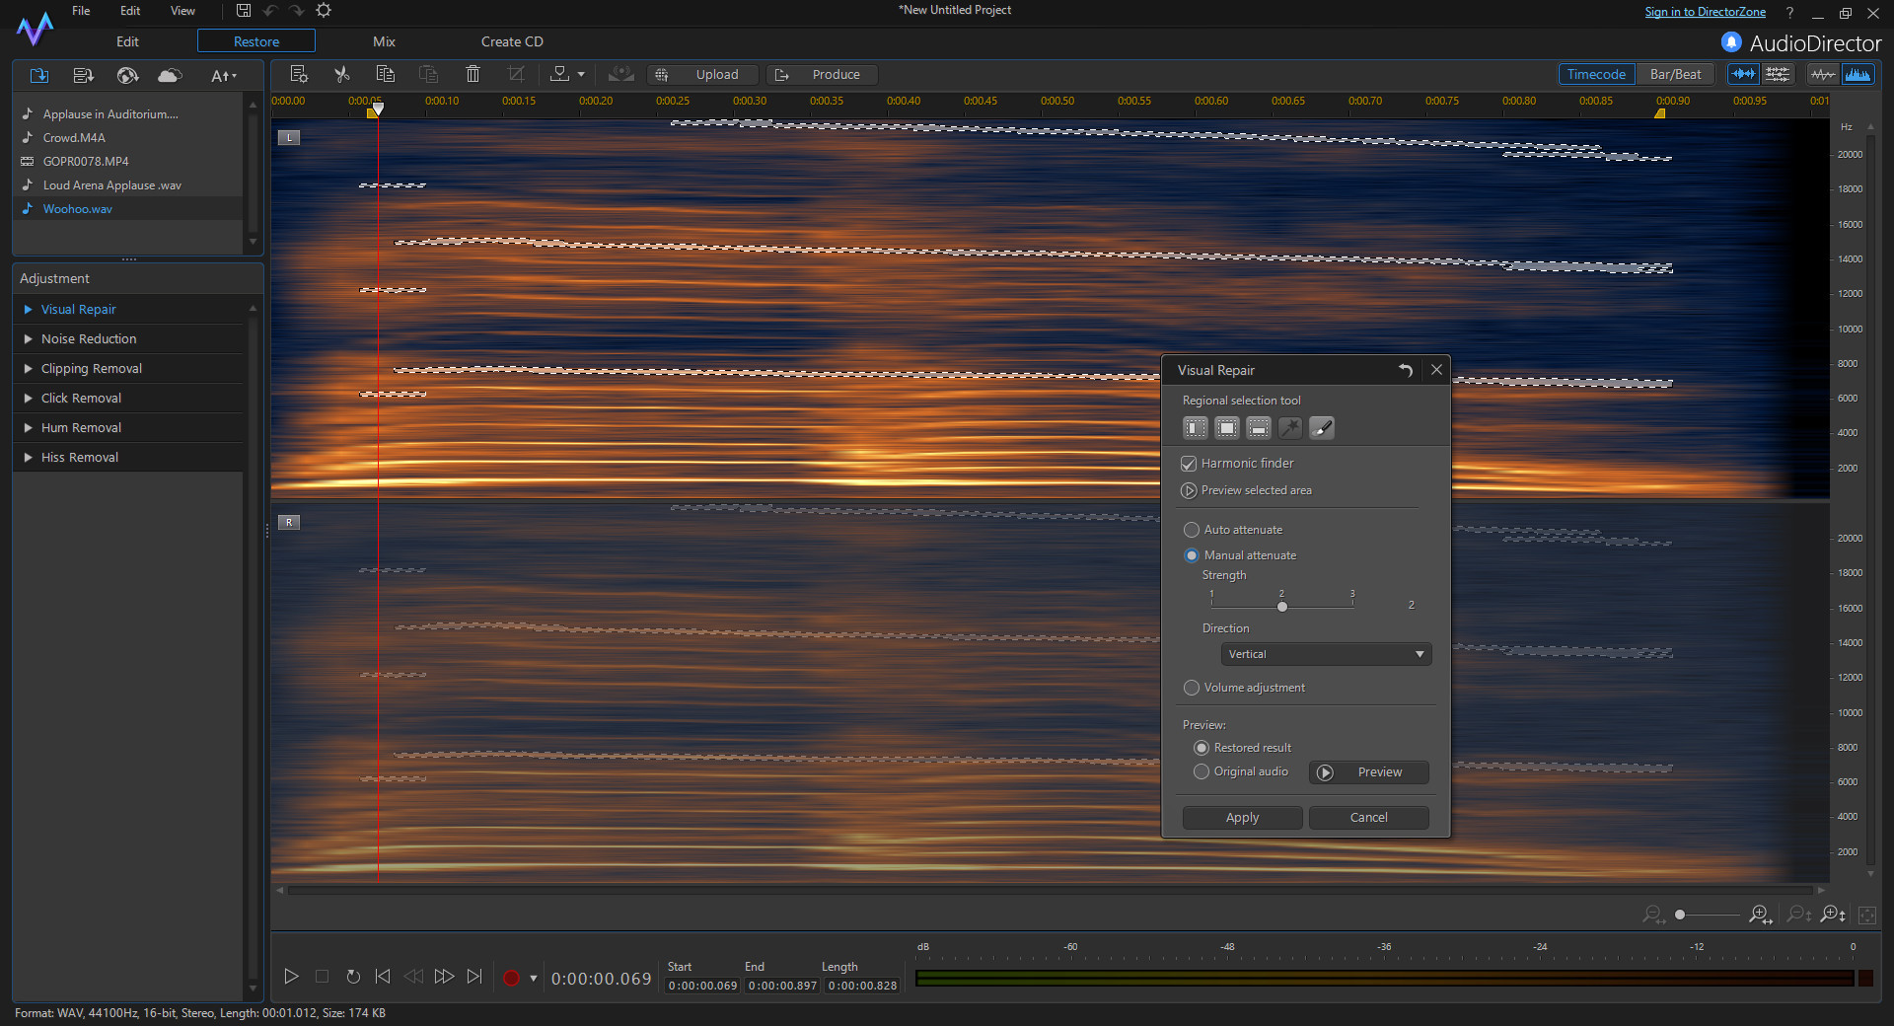
Task: Switch to spectral frequency view icon
Action: 1858,74
